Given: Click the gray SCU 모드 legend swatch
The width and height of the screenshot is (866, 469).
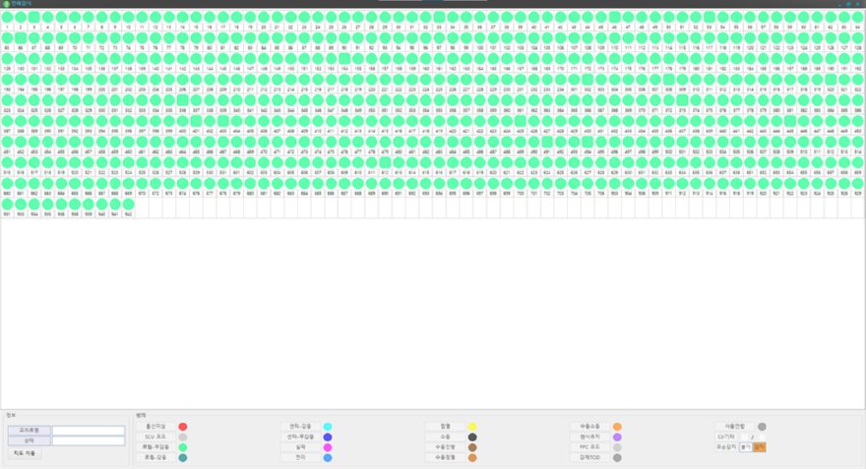Looking at the screenshot, I should click(183, 437).
